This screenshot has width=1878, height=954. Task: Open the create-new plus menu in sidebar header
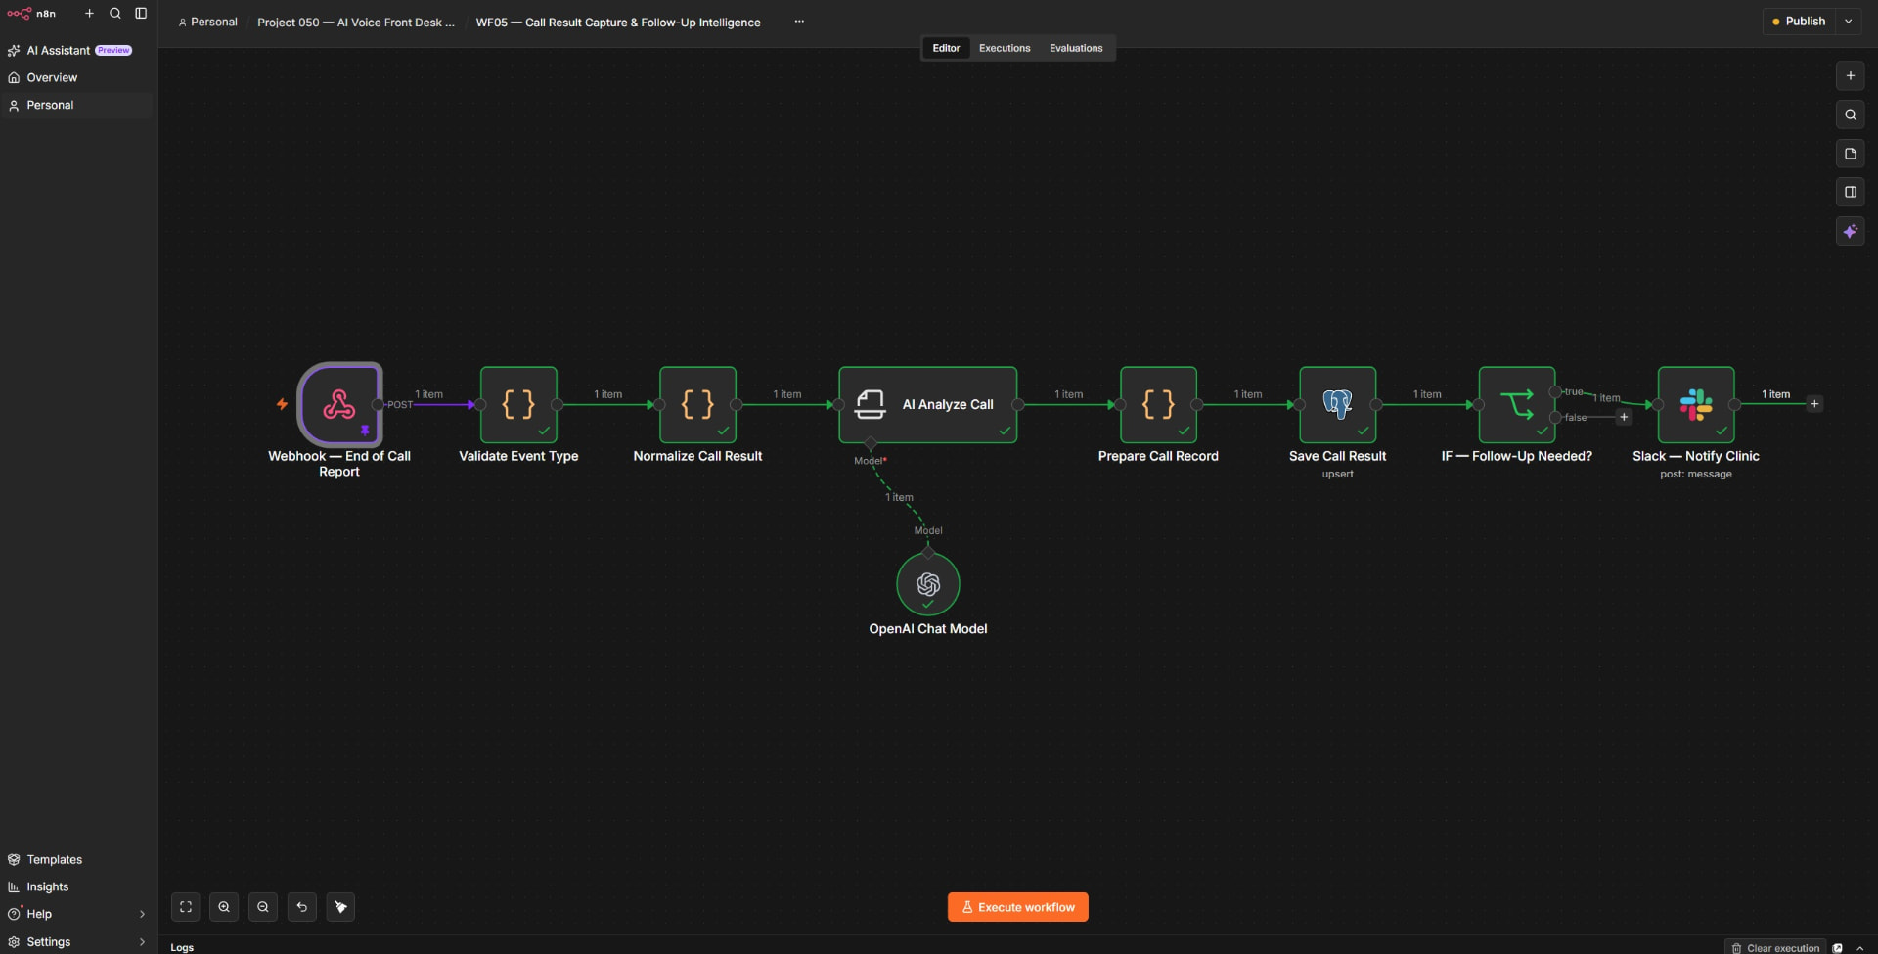(x=89, y=14)
